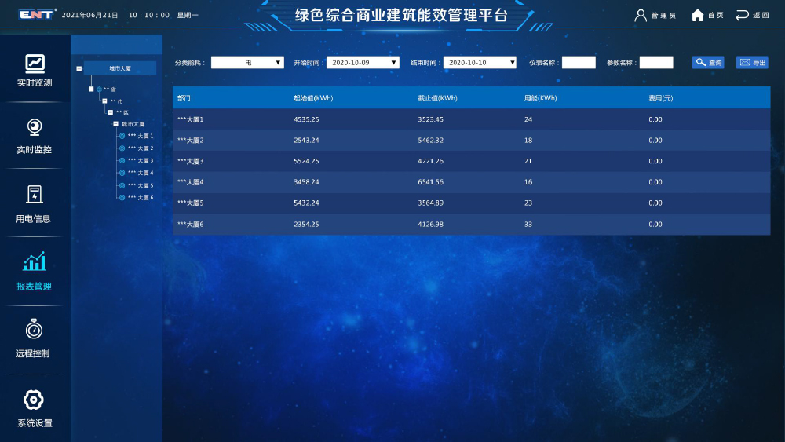Click the 首页 home icon
The image size is (785, 442).
[x=697, y=15]
